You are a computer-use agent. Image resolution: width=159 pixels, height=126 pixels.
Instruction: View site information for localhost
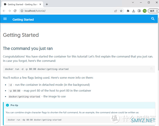(22, 11)
